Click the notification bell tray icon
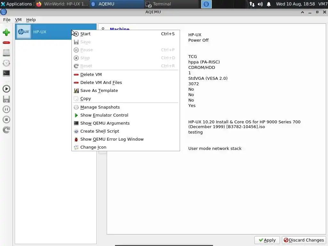Viewport: 328px width, 246px height. click(x=269, y=4)
